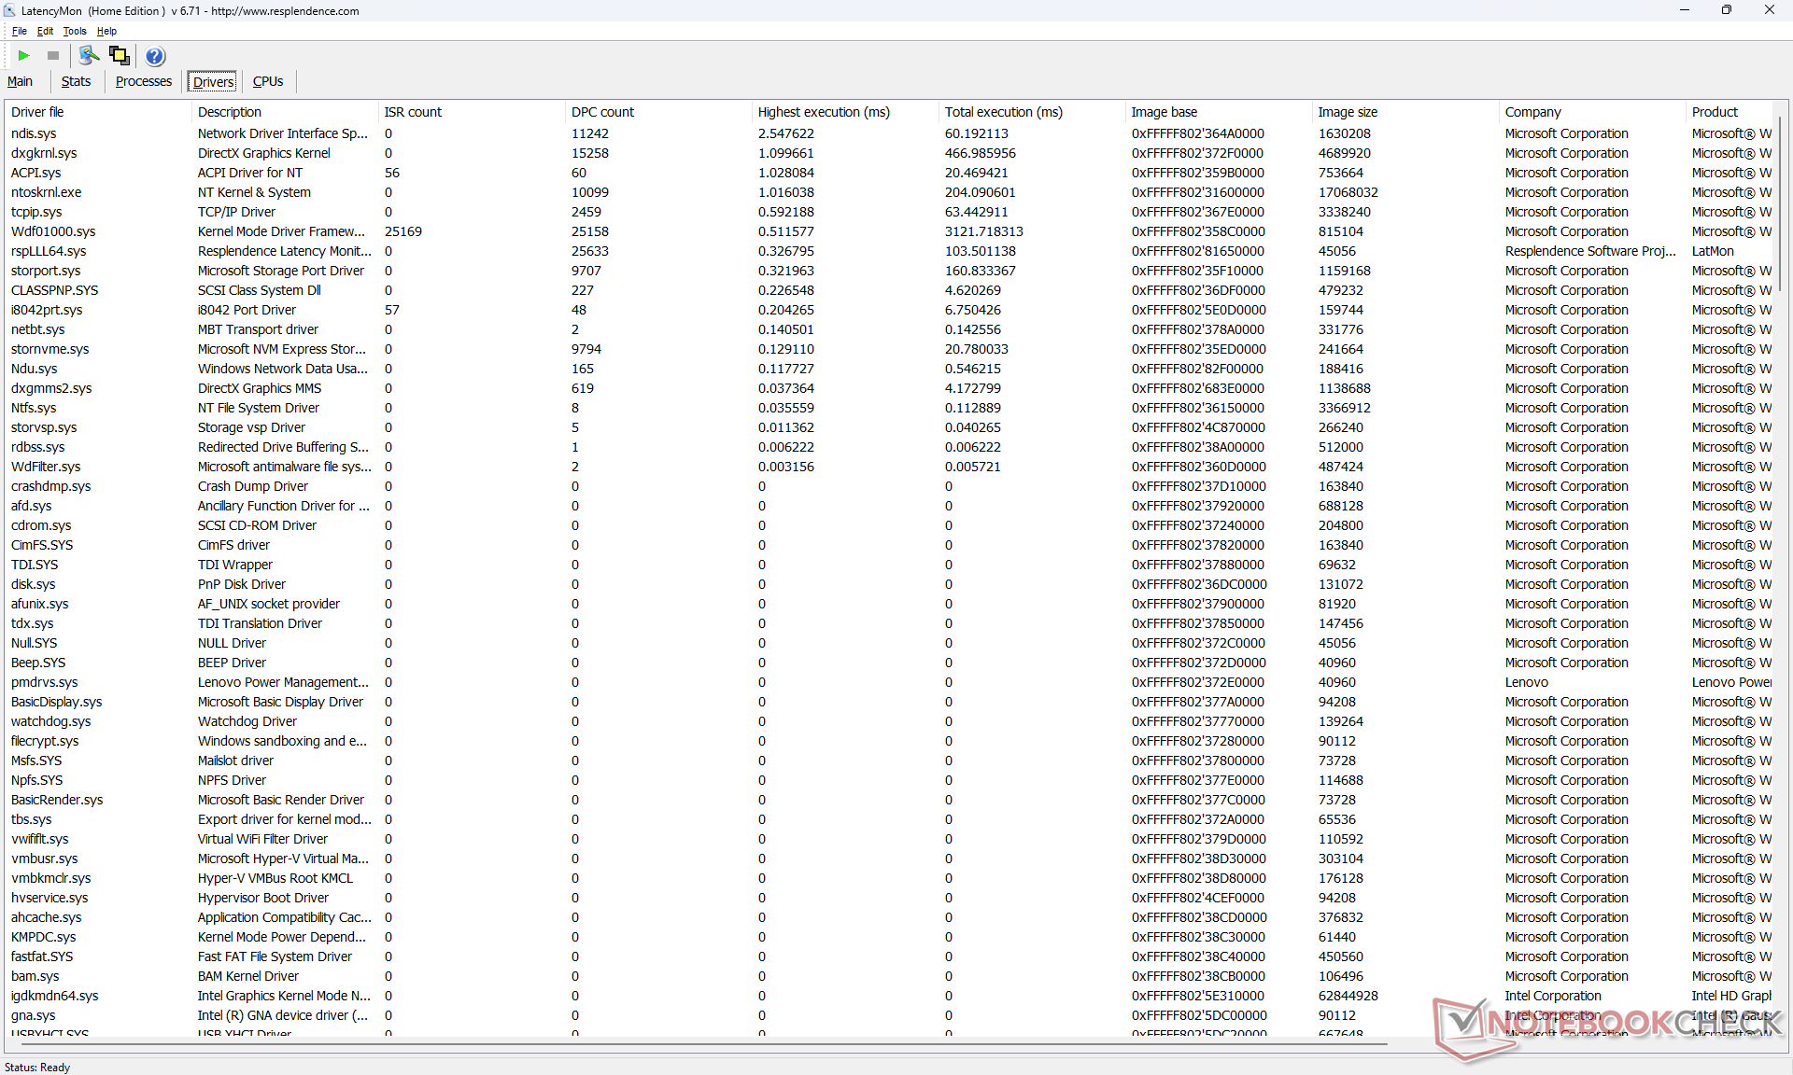Switch to the CPUs tab

point(267,81)
